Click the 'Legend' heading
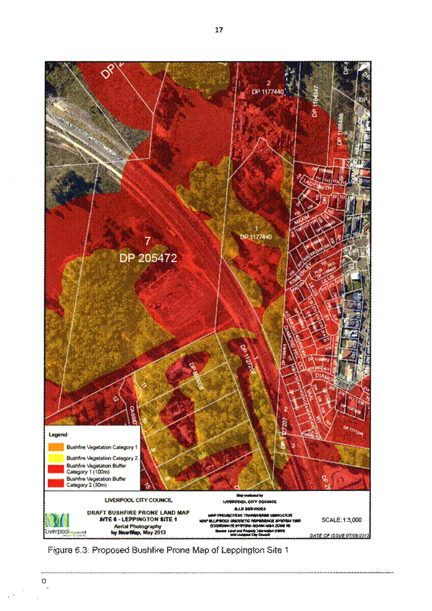This screenshot has width=432, height=611. 58,435
